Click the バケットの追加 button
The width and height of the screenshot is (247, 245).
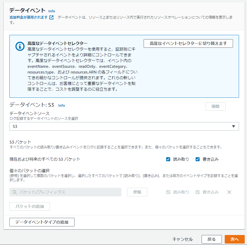[30, 206]
